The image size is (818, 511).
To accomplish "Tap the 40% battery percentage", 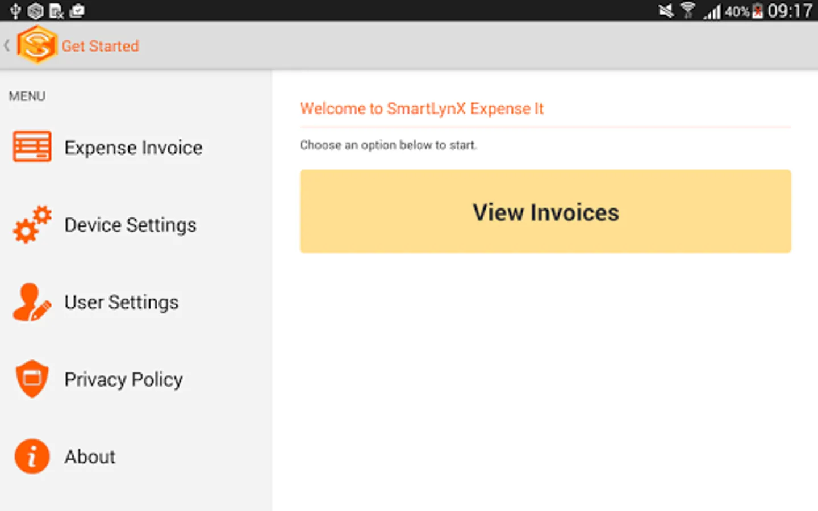I will [x=737, y=11].
